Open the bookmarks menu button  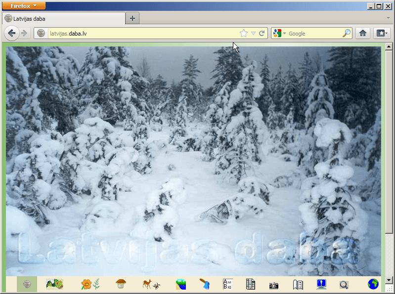[x=382, y=33]
